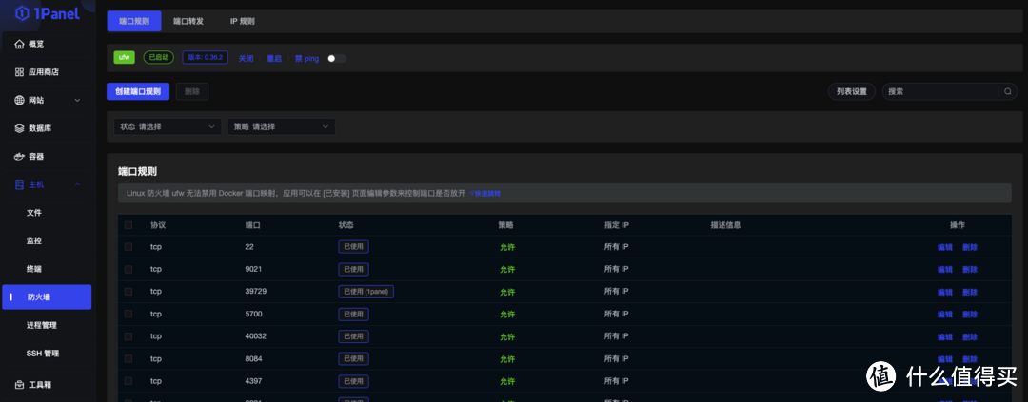Click 所有 IP in port 5700 row
Image resolution: width=1028 pixels, height=402 pixels.
616,314
